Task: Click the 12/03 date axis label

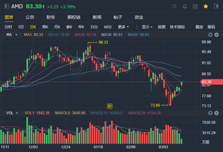Action: pos(33,147)
